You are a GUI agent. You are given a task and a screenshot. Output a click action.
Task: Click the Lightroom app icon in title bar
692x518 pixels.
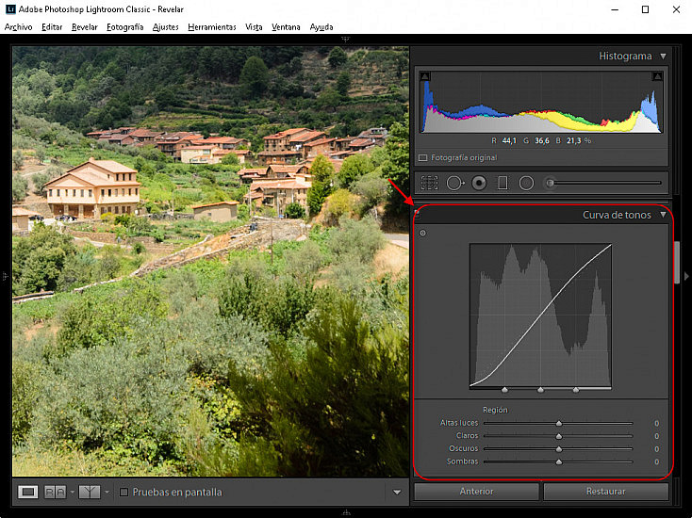coord(10,9)
